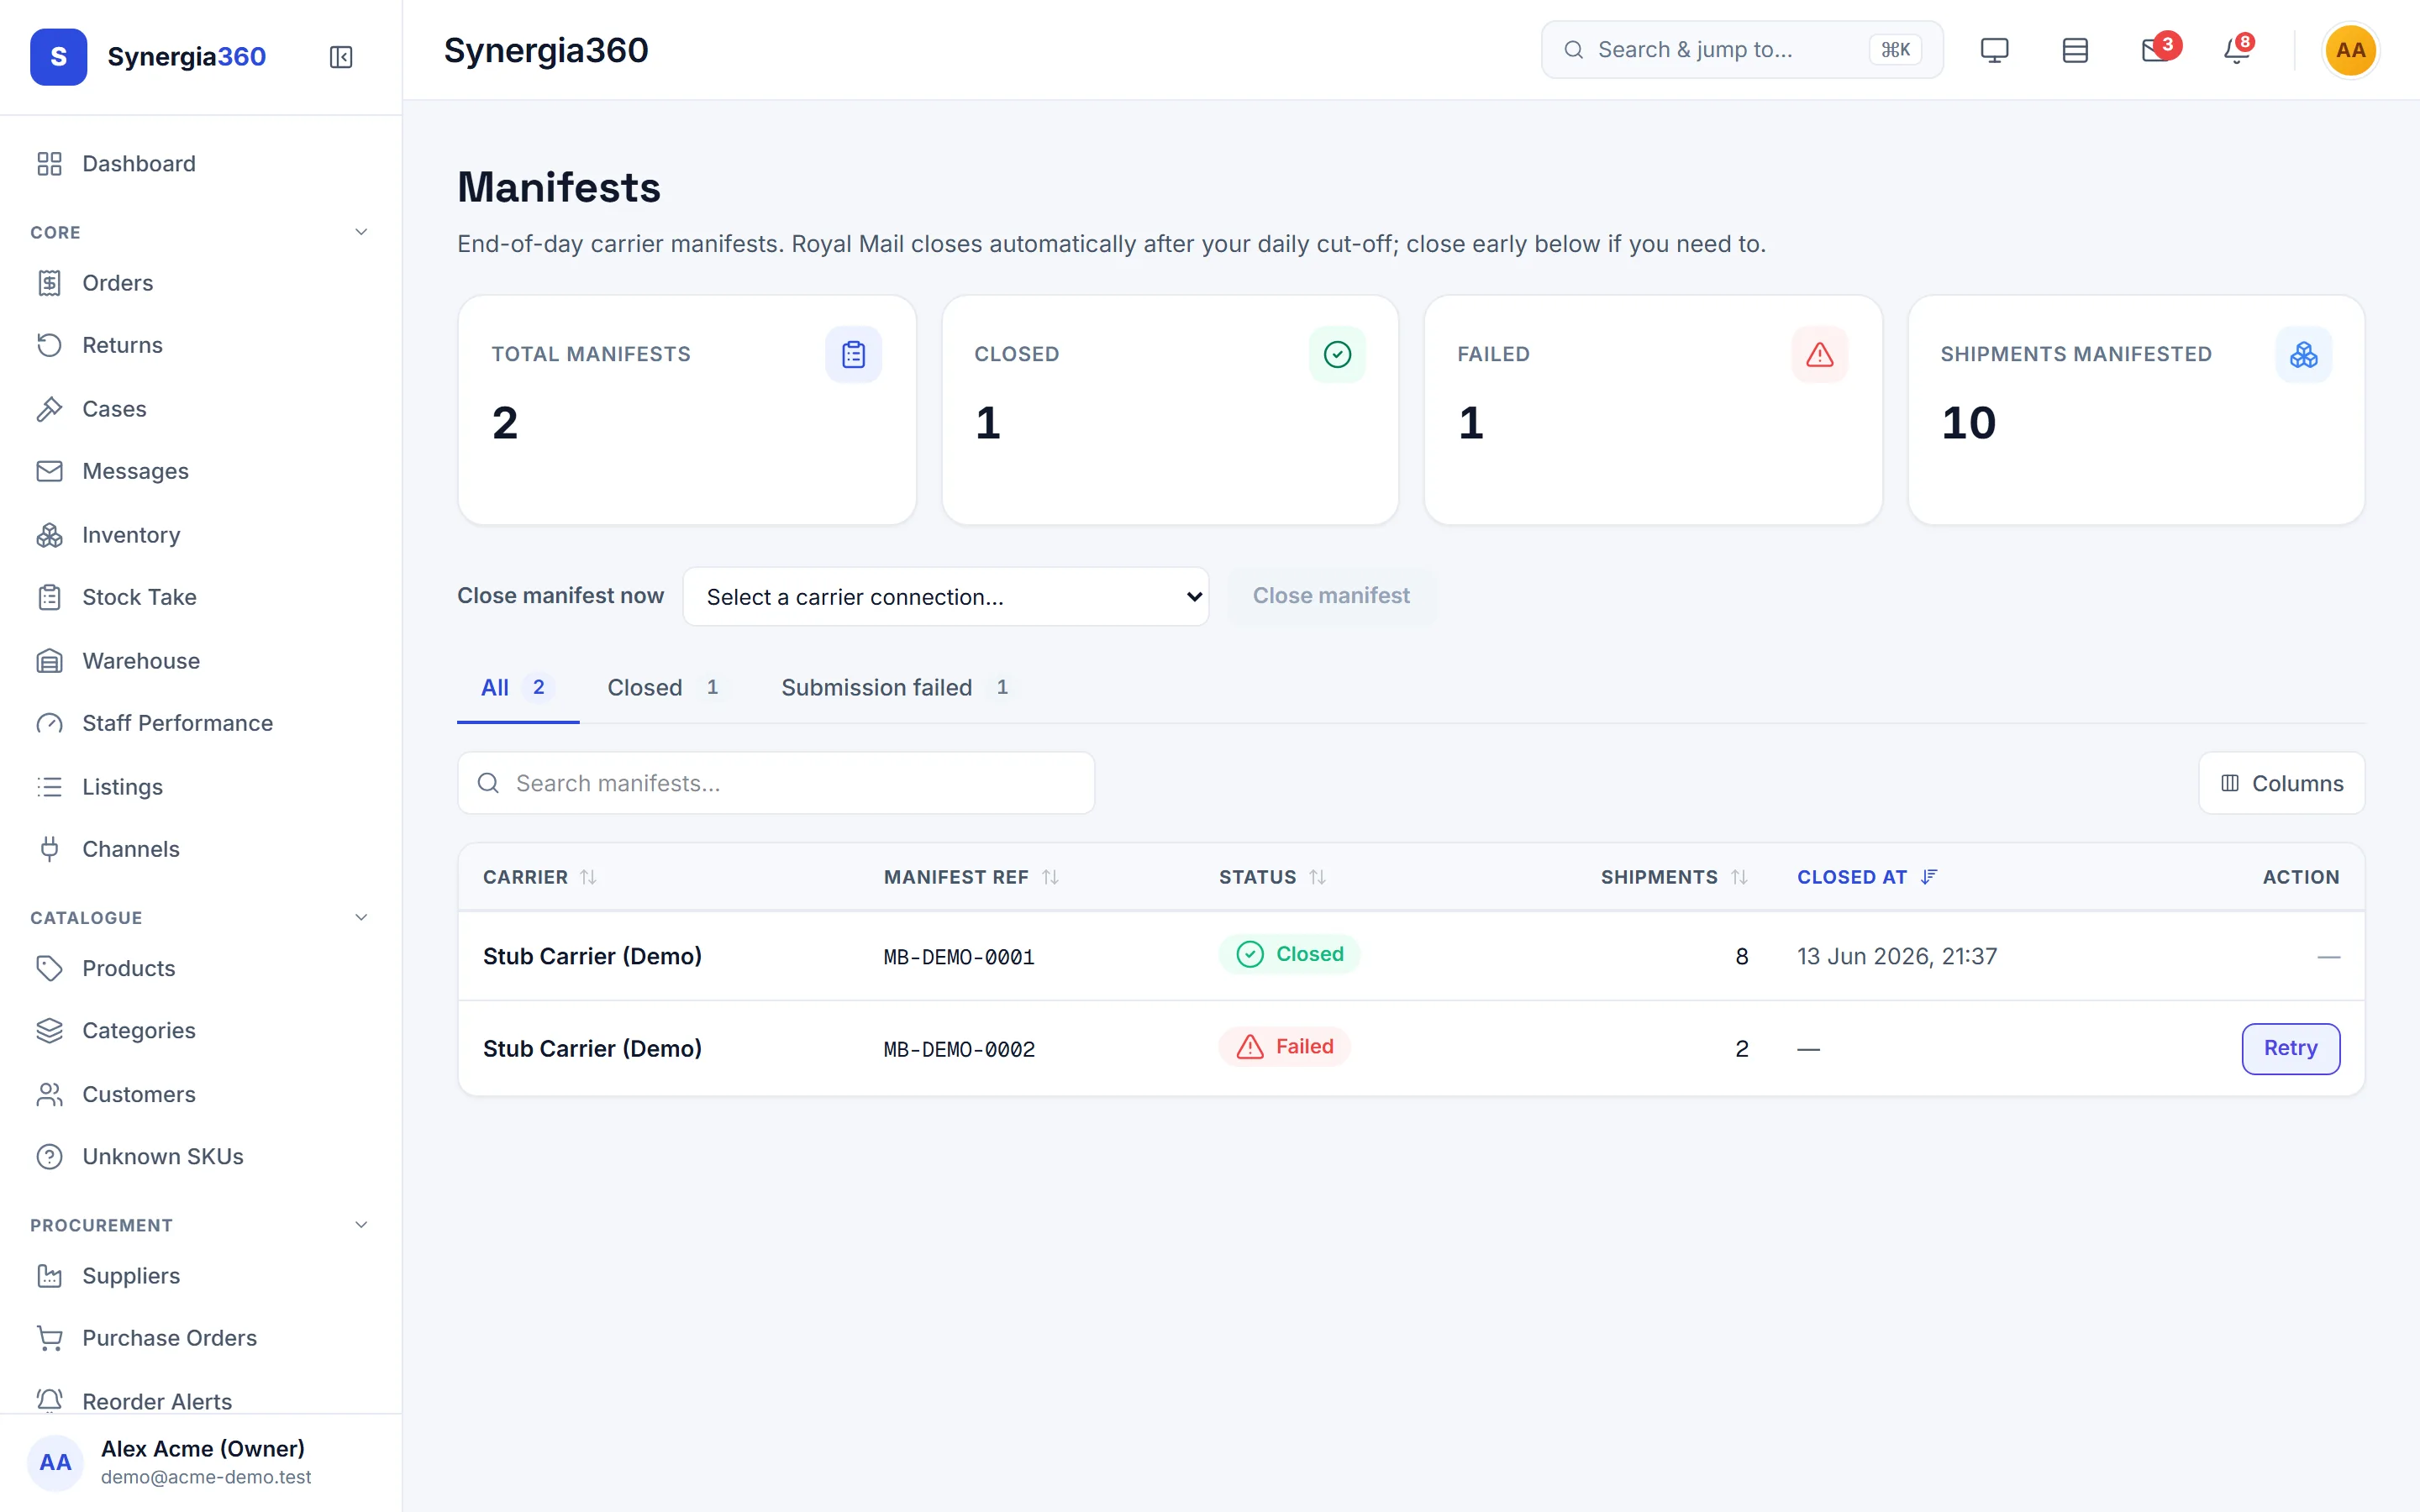Screen dimensions: 2420x1512
Task: Sort table by Status column
Action: 1272,877
